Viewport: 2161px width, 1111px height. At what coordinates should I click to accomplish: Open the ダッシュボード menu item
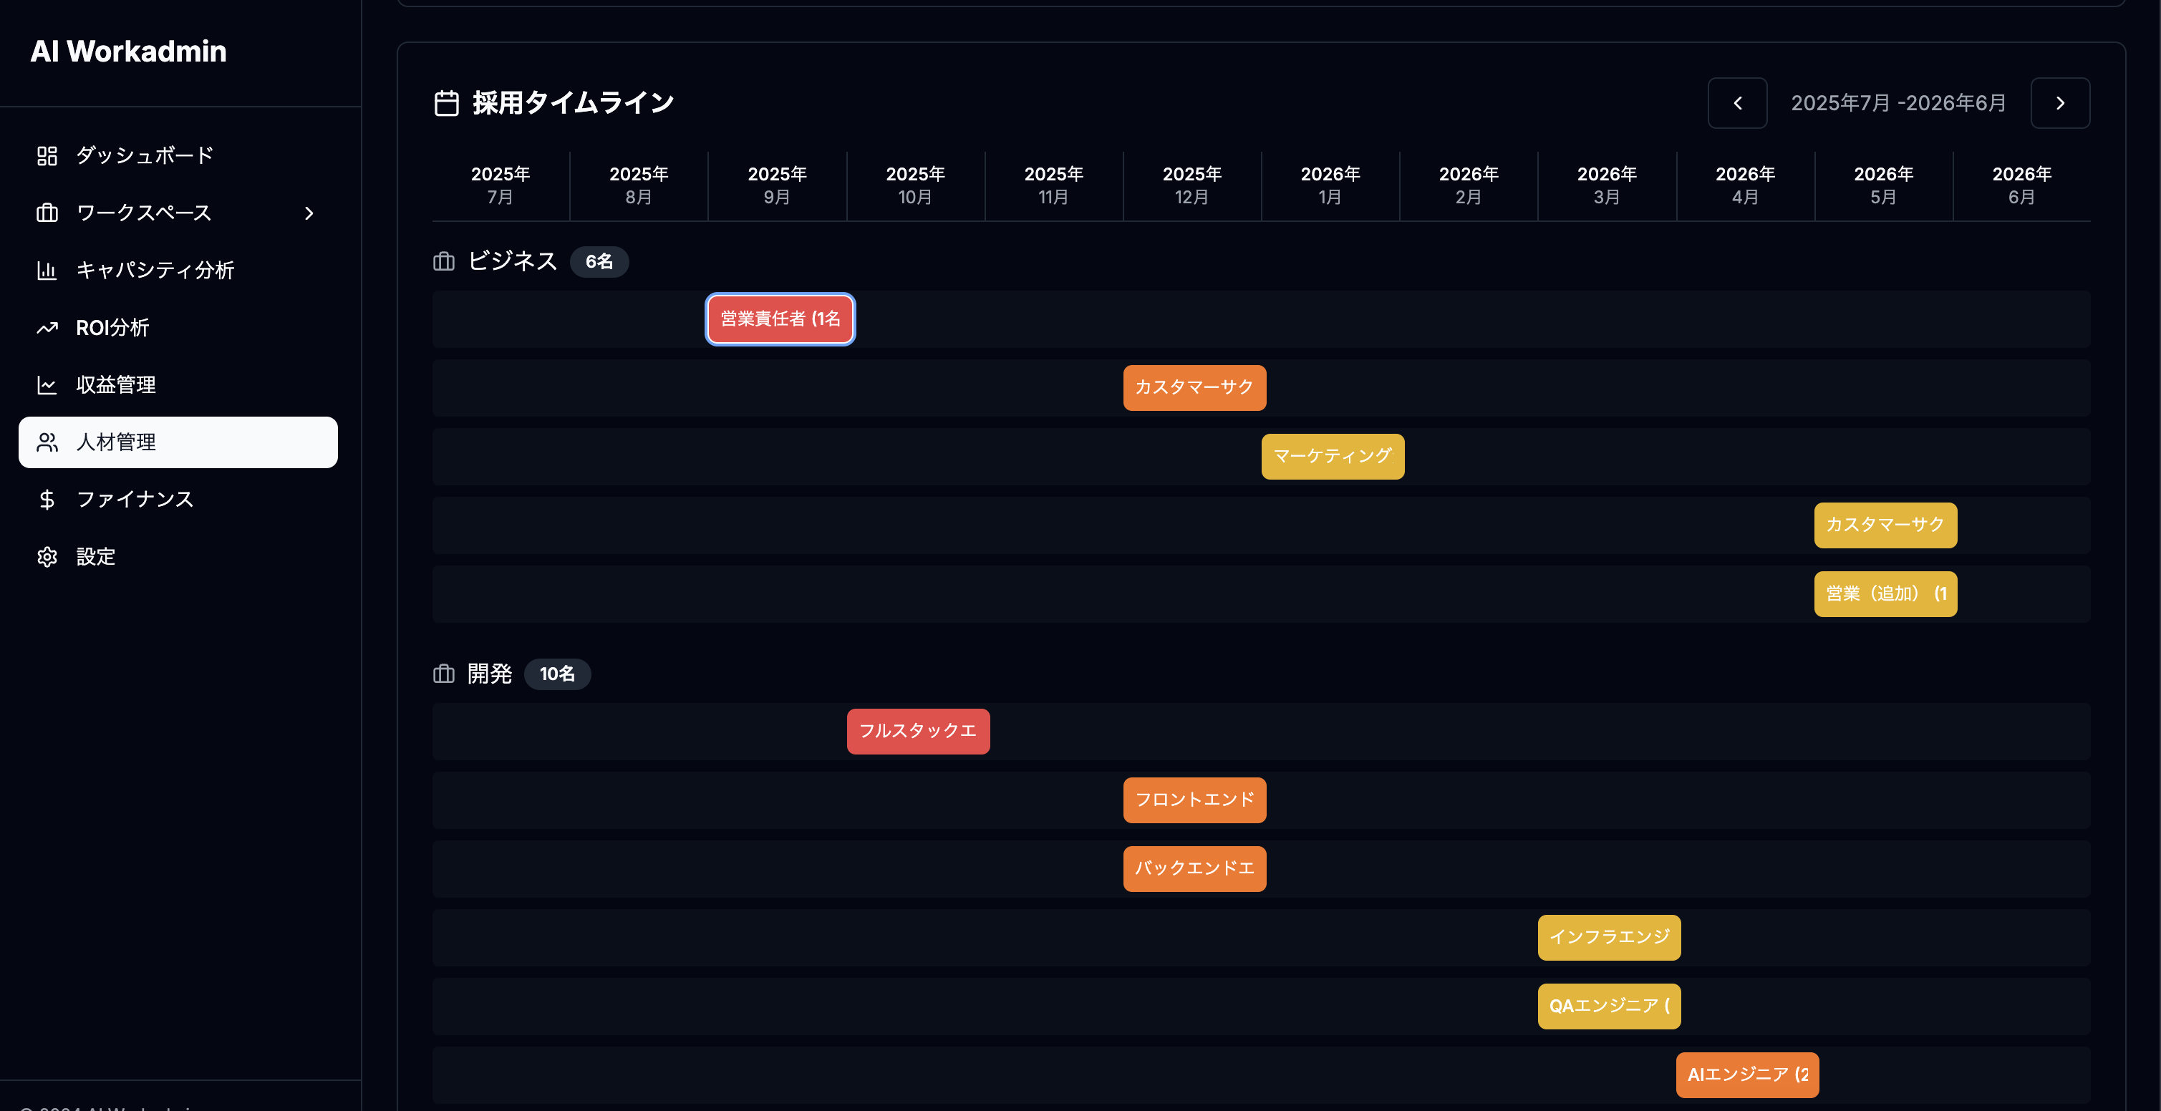(x=178, y=155)
